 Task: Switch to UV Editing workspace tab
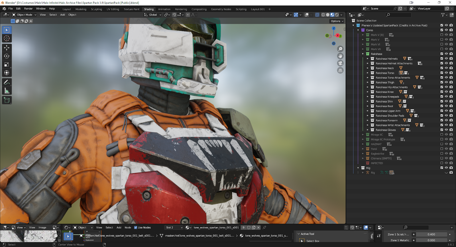pos(113,9)
